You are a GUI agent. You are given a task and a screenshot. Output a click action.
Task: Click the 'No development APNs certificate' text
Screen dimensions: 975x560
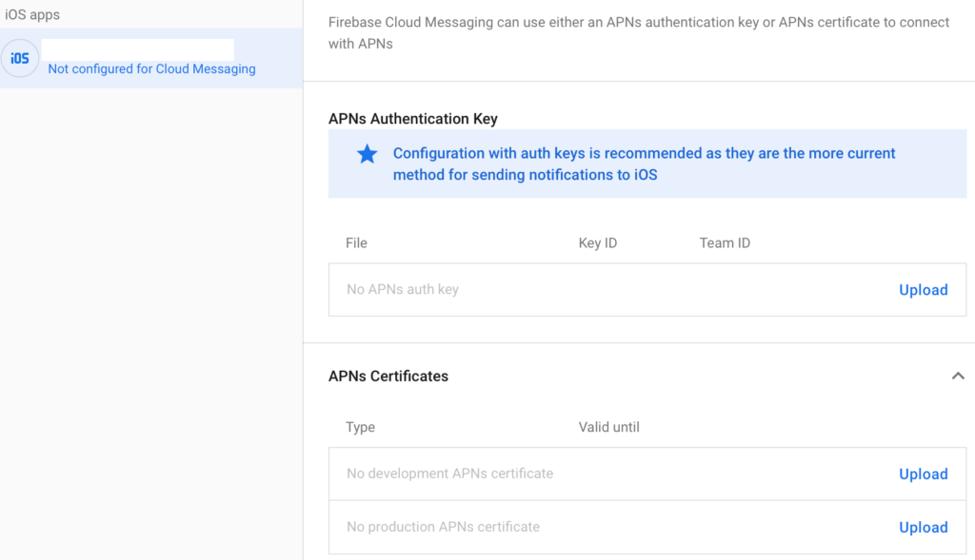tap(449, 473)
